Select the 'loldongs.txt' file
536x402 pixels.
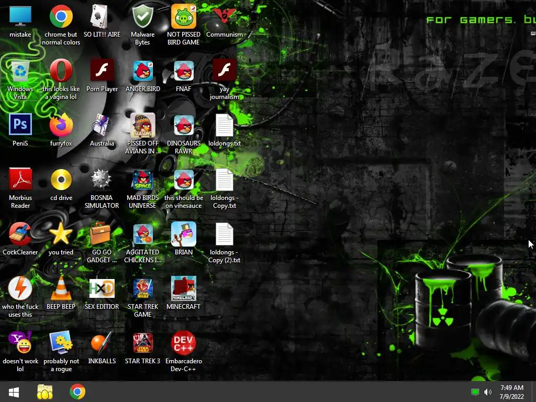point(224,125)
